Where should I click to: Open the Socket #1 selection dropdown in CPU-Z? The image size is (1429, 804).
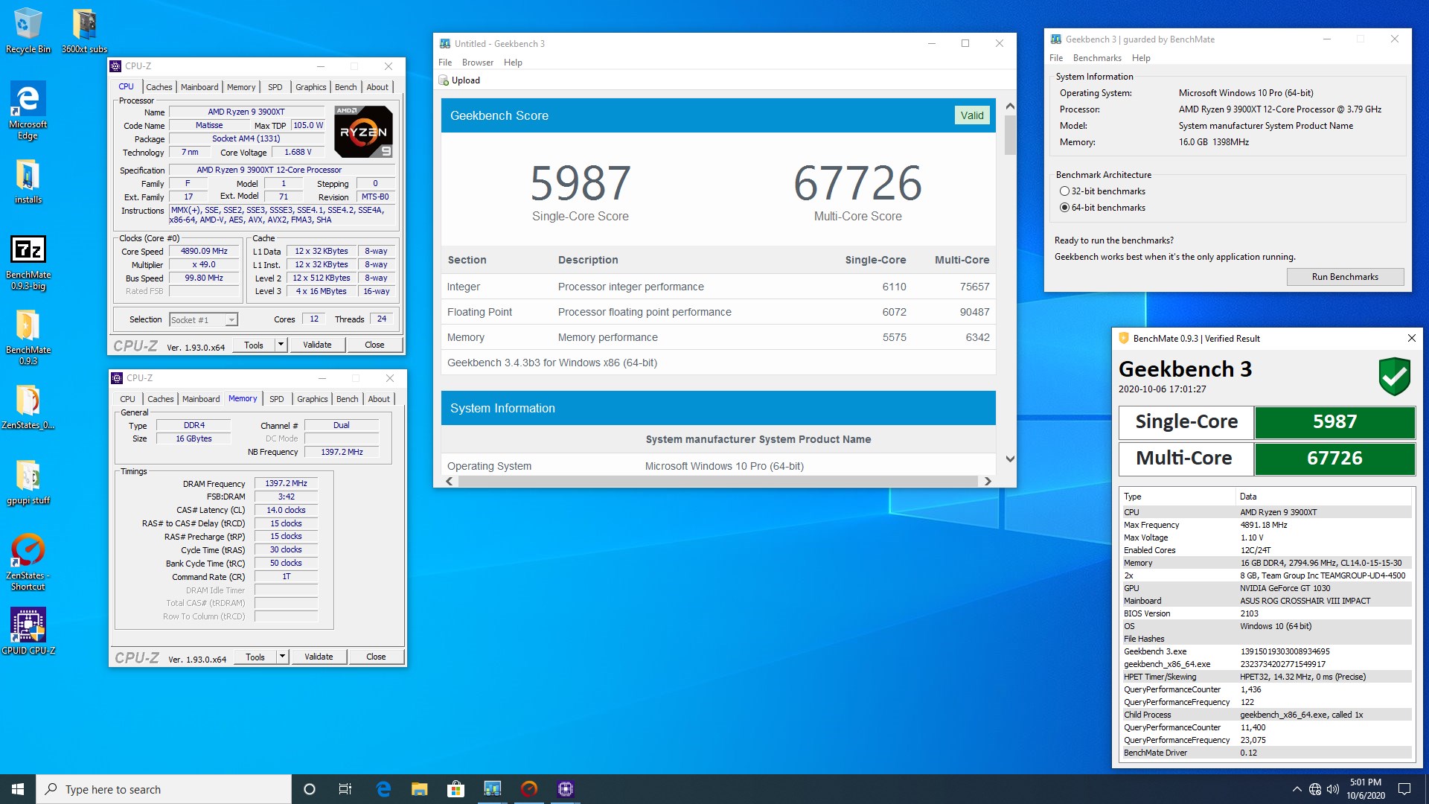[x=231, y=320]
